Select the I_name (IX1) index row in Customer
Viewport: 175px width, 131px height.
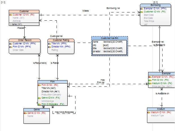click(24, 24)
